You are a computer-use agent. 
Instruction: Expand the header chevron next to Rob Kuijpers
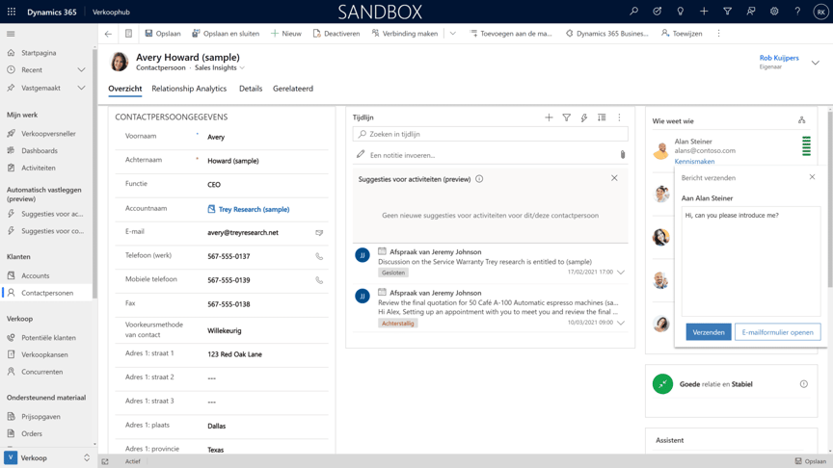pyautogui.click(x=816, y=63)
